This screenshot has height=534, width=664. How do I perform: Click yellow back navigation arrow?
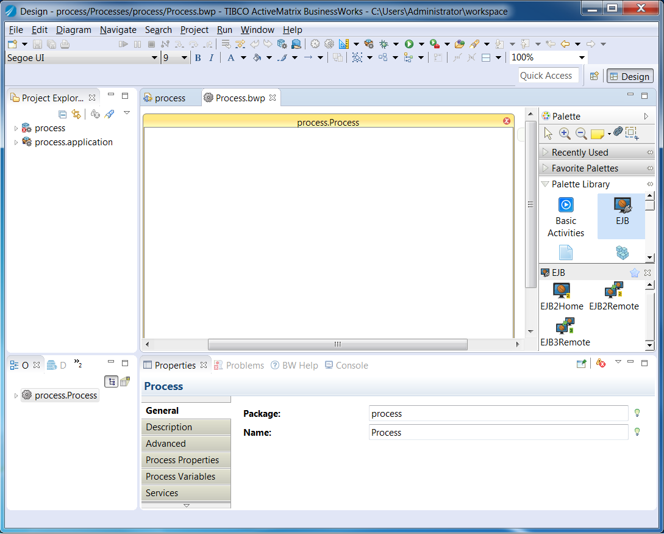[565, 44]
